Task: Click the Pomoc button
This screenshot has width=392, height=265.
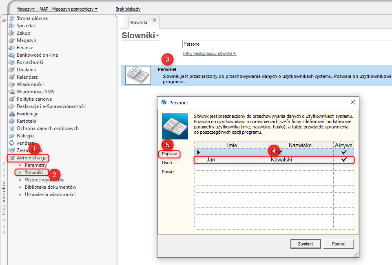Action: click(339, 244)
